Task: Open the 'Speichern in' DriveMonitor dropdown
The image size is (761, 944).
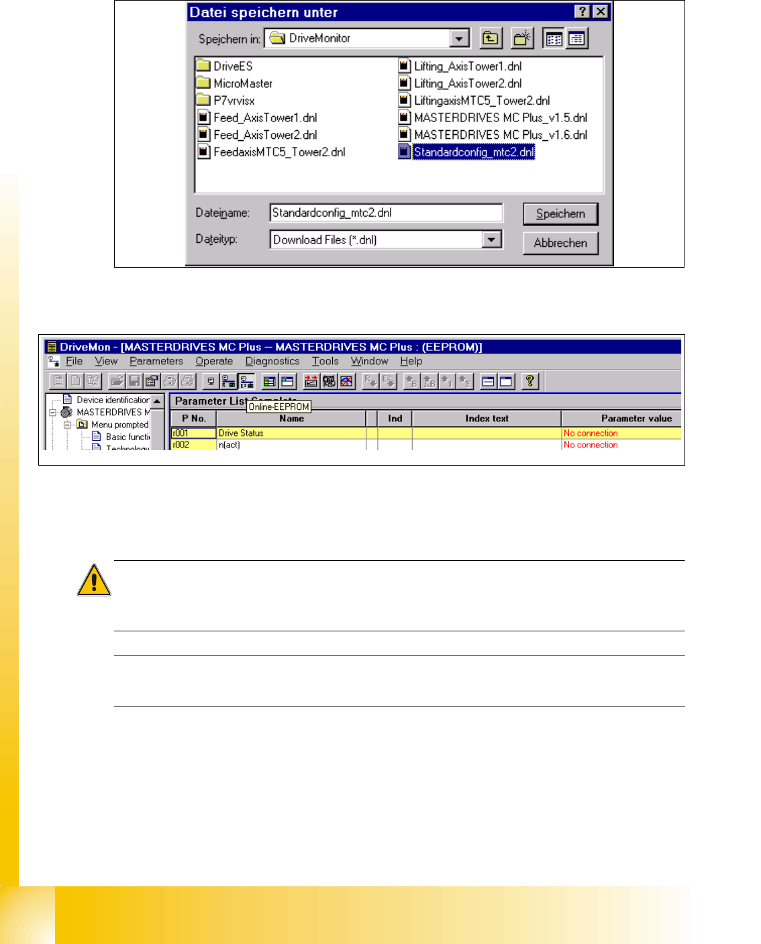Action: [x=459, y=38]
